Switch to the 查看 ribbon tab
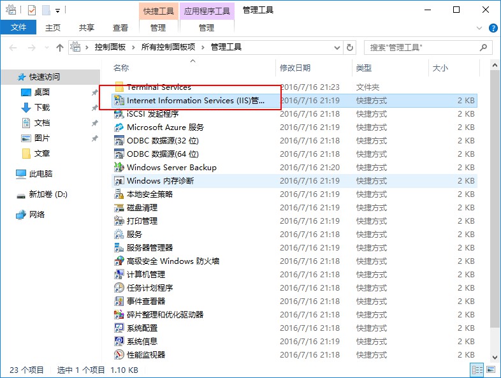Image resolution: width=501 pixels, height=378 pixels. 120,28
